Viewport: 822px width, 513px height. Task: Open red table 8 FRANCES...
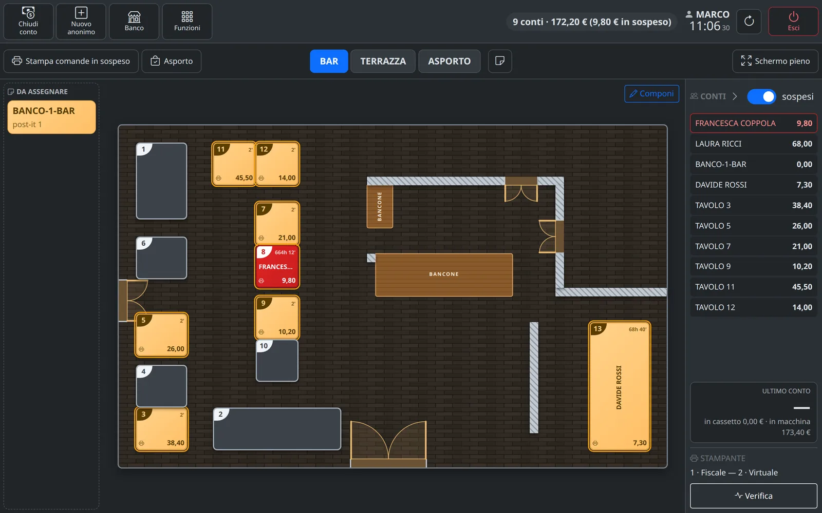coord(277,267)
